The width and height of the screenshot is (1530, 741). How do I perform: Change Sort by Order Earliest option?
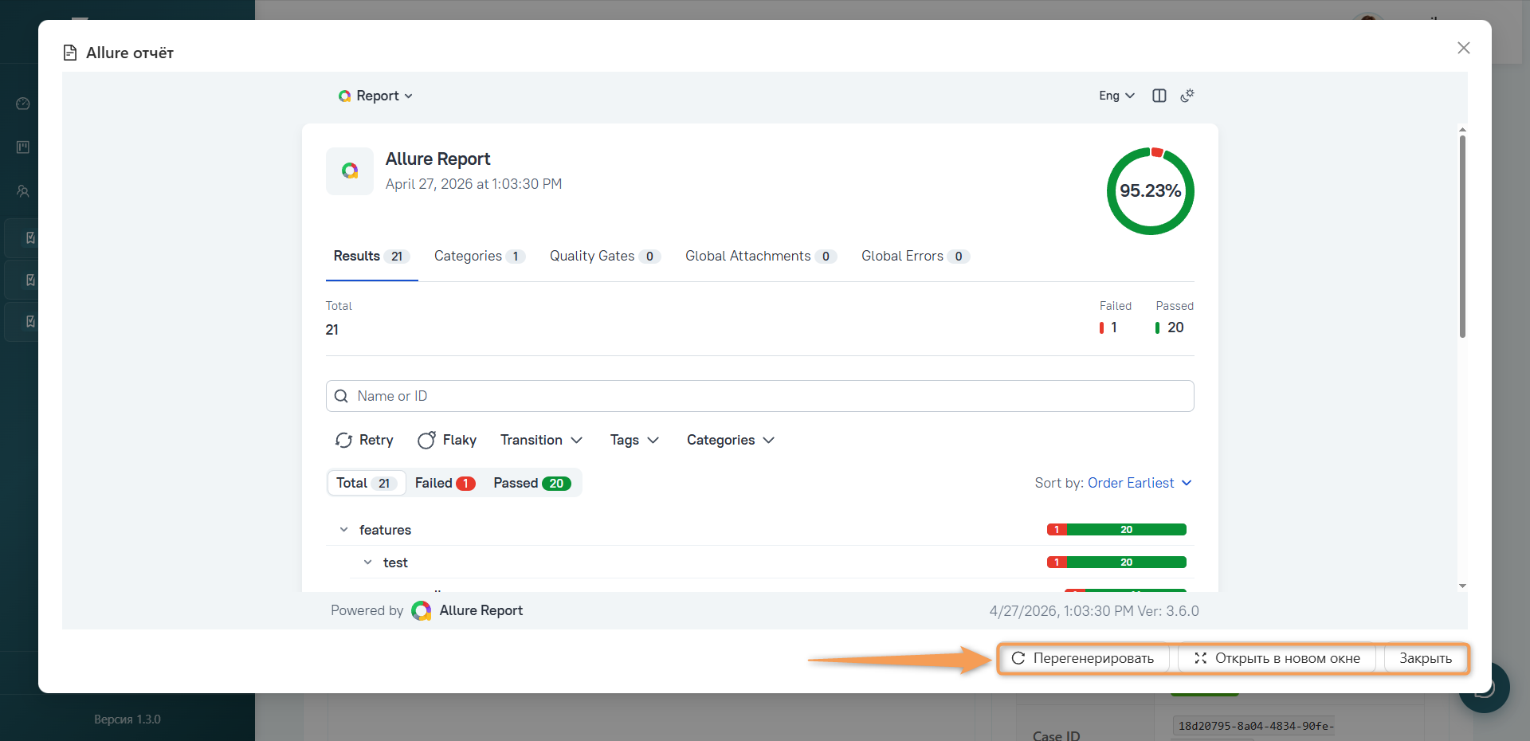[x=1113, y=483]
